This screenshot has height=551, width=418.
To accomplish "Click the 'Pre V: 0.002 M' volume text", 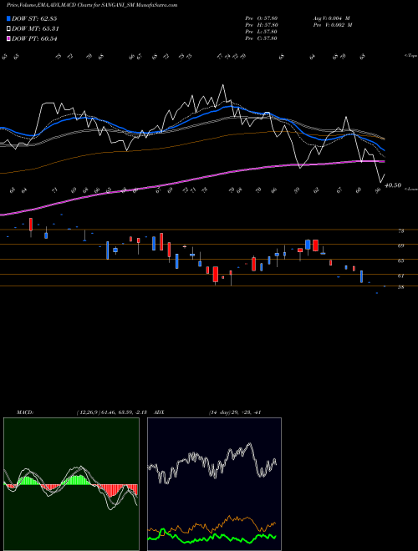I will 333,25.
